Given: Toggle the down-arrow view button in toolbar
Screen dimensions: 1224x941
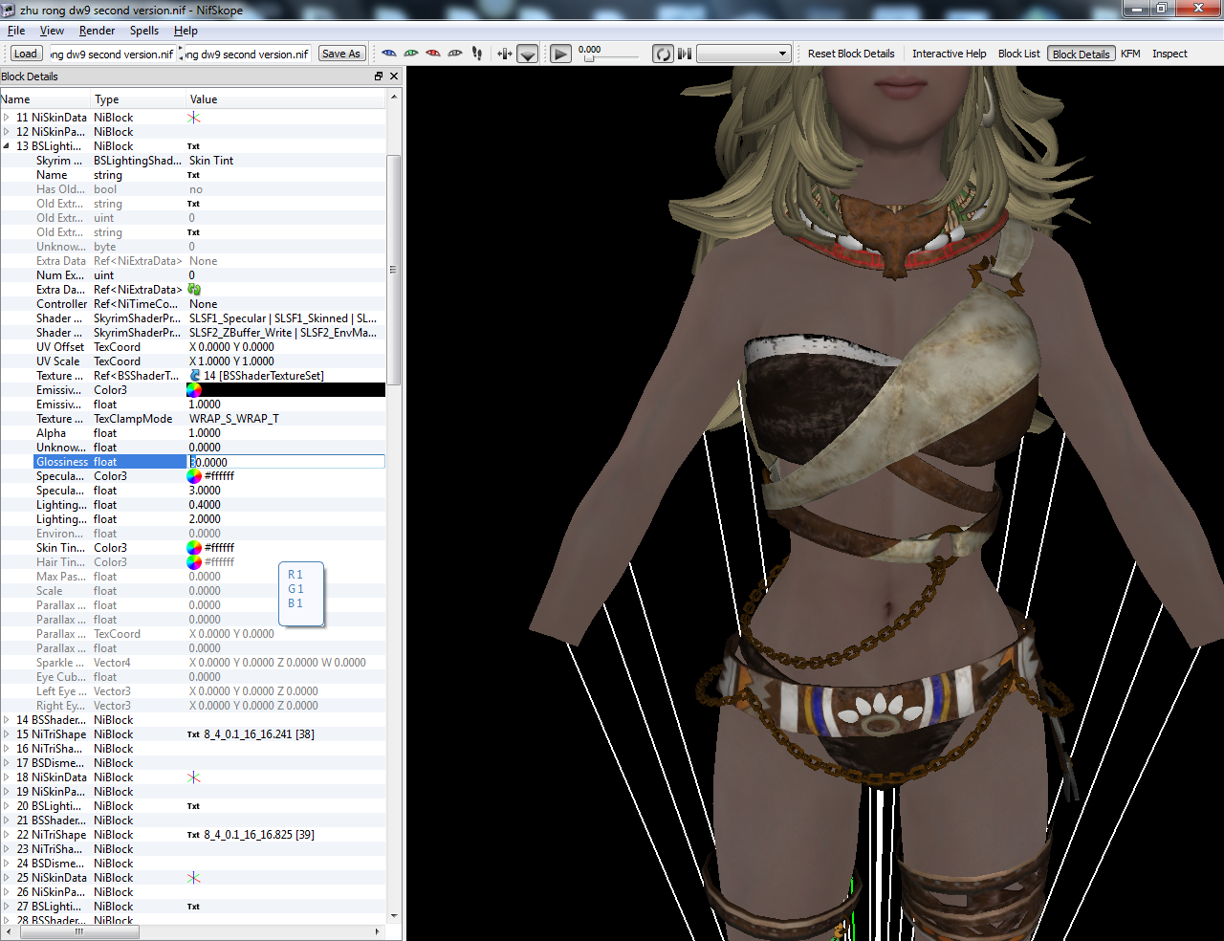Looking at the screenshot, I should 528,55.
